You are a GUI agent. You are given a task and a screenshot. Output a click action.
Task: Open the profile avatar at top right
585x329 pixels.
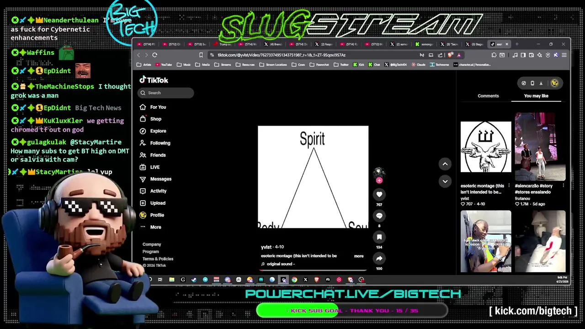(x=554, y=83)
